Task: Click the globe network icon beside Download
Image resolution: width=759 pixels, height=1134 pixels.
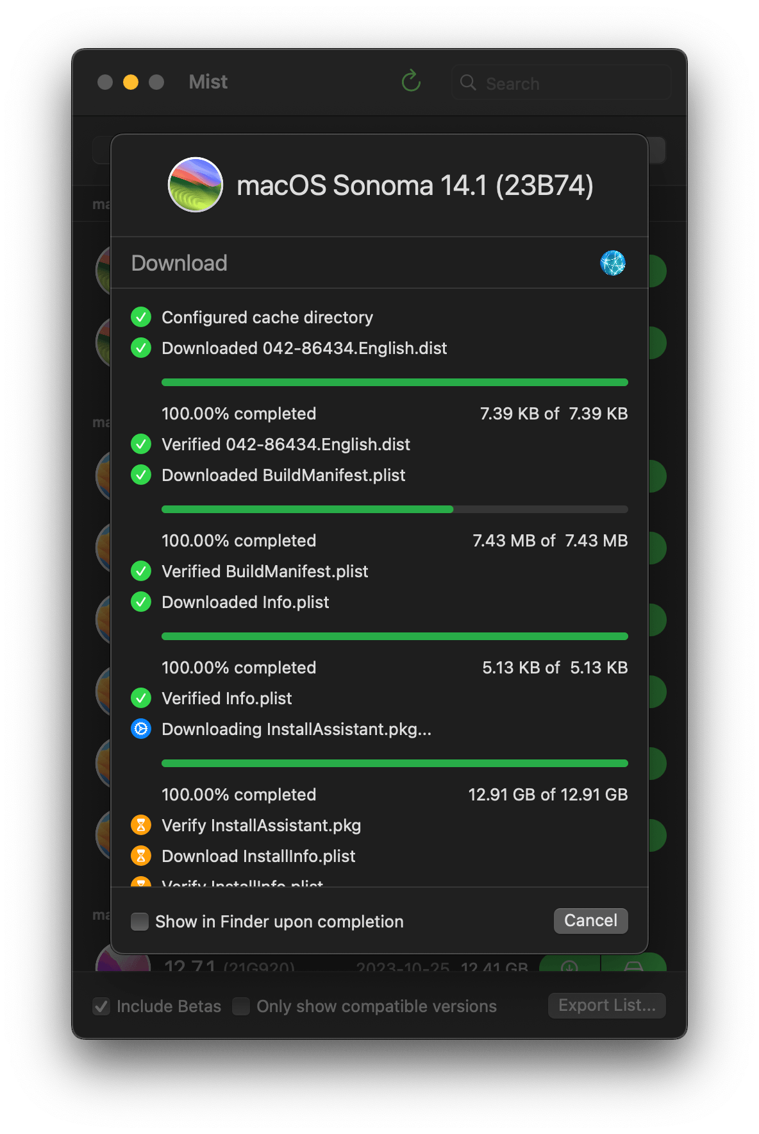Action: (x=613, y=263)
